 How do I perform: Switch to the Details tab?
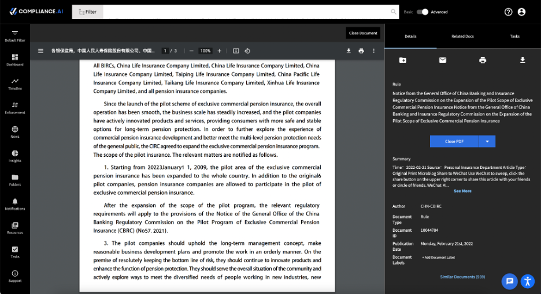point(410,36)
